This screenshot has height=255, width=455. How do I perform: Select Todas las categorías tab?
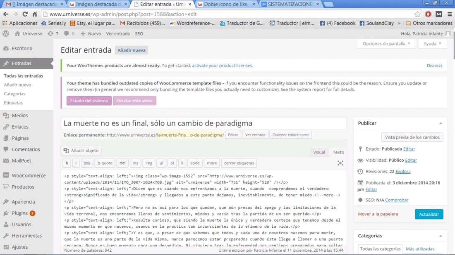point(380,249)
